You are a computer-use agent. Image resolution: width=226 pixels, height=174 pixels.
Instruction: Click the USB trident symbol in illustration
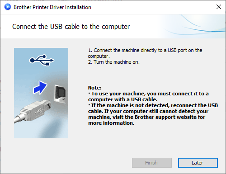(42, 60)
